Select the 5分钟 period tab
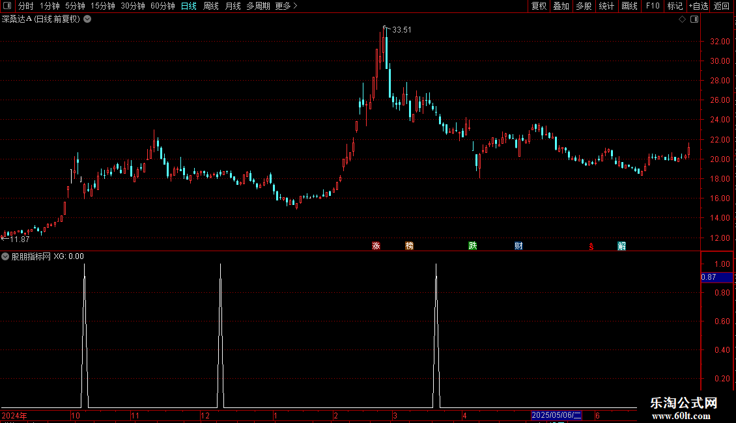 tap(75, 6)
